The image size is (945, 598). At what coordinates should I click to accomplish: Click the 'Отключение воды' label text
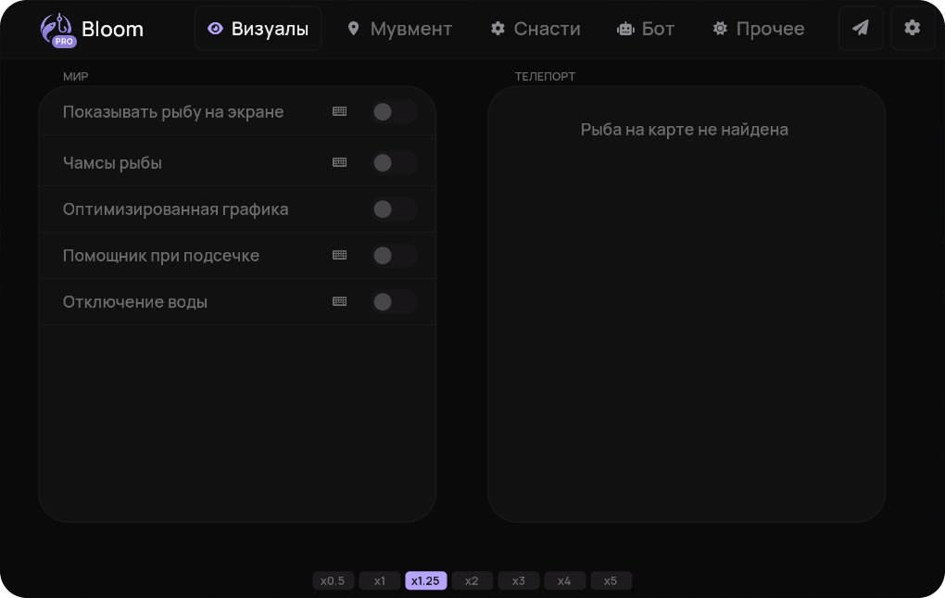click(135, 302)
